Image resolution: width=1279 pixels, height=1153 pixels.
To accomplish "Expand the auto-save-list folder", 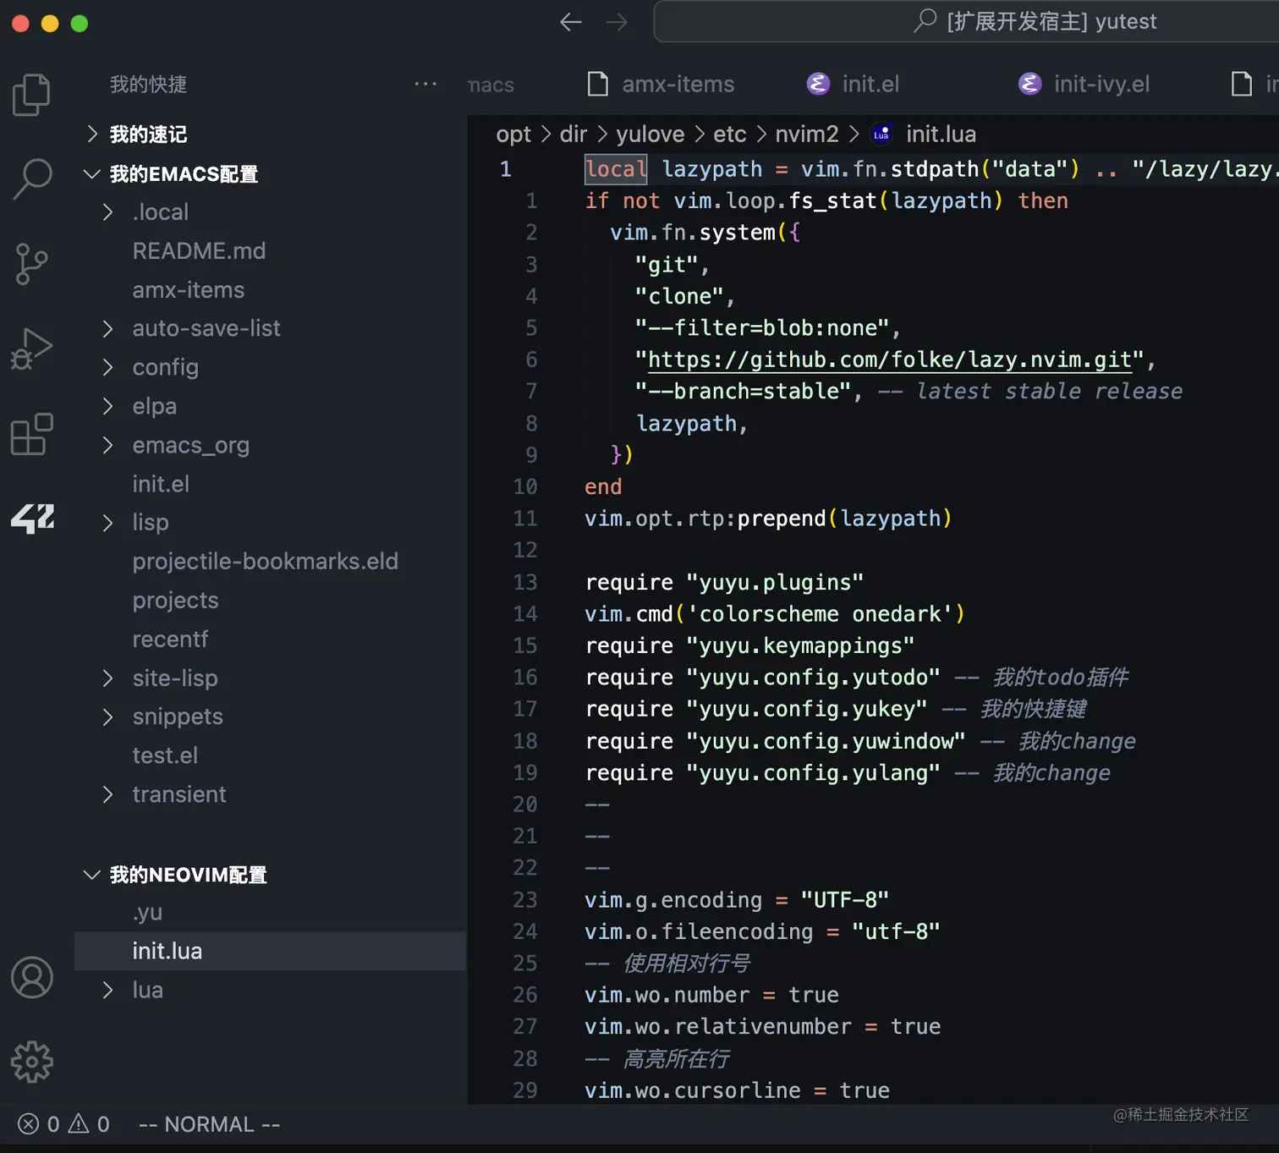I will coord(107,328).
